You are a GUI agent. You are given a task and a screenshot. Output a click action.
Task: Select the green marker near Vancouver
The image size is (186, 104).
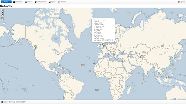[35, 47]
